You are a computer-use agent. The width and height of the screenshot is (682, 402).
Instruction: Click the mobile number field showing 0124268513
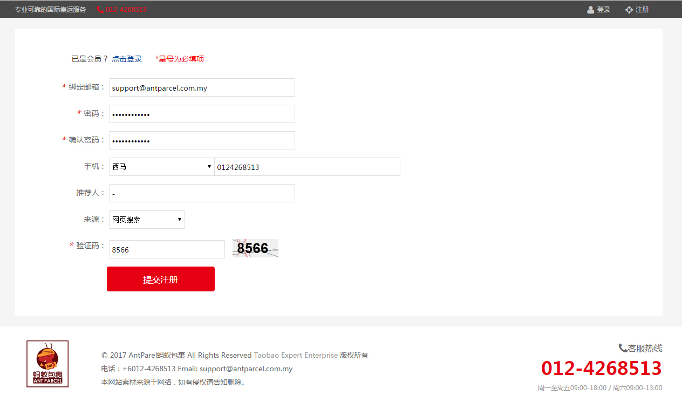pyautogui.click(x=307, y=167)
